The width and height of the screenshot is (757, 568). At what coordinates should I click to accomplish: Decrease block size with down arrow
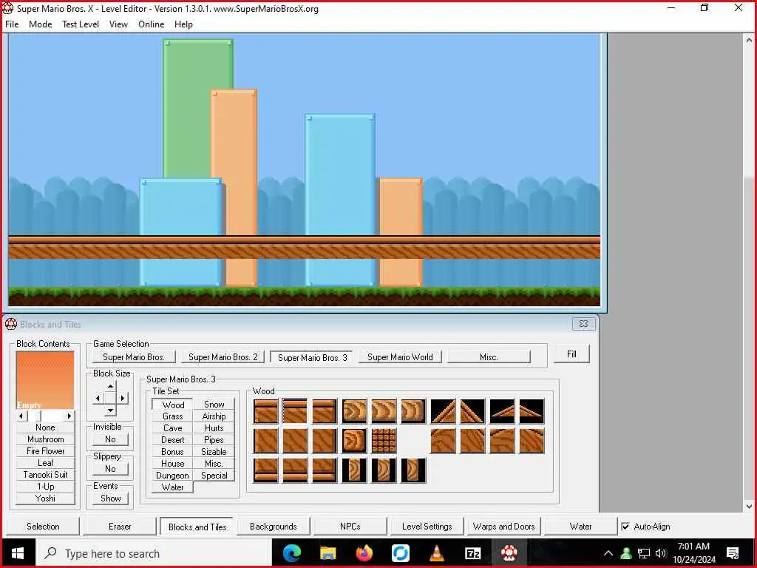(x=111, y=410)
